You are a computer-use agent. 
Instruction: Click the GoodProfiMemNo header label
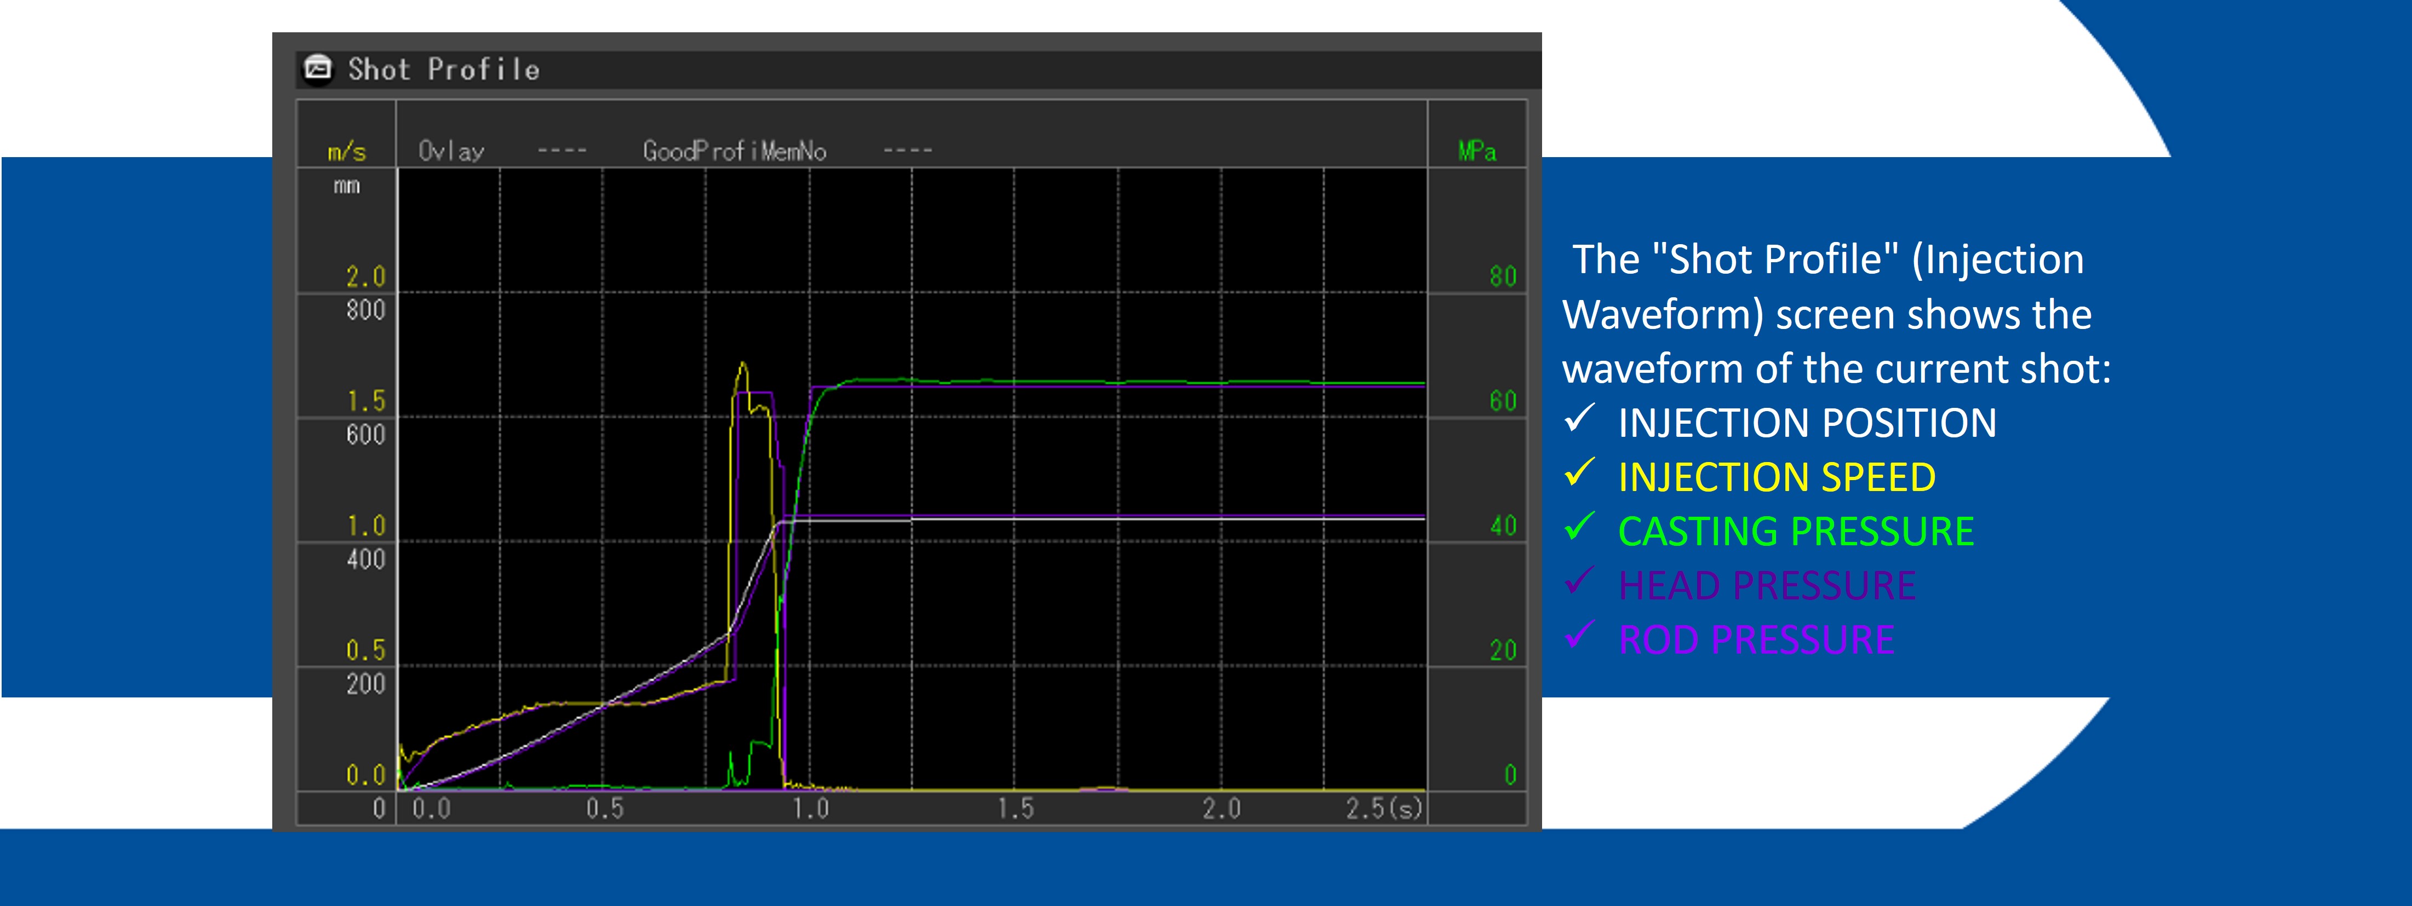[735, 150]
